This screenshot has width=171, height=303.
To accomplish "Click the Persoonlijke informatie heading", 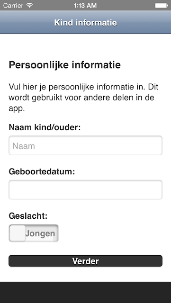I will click(x=65, y=65).
